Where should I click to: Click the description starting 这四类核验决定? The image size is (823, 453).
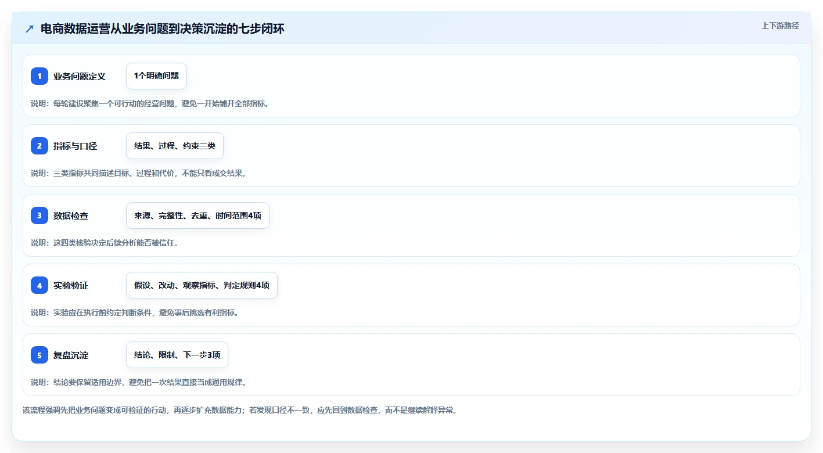(105, 243)
